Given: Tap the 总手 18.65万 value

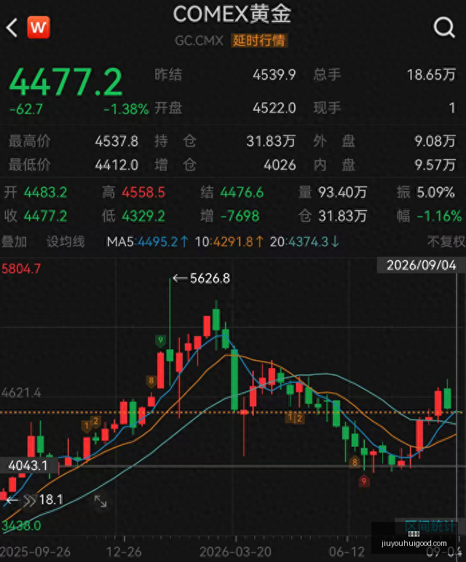Looking at the screenshot, I should coord(431,75).
